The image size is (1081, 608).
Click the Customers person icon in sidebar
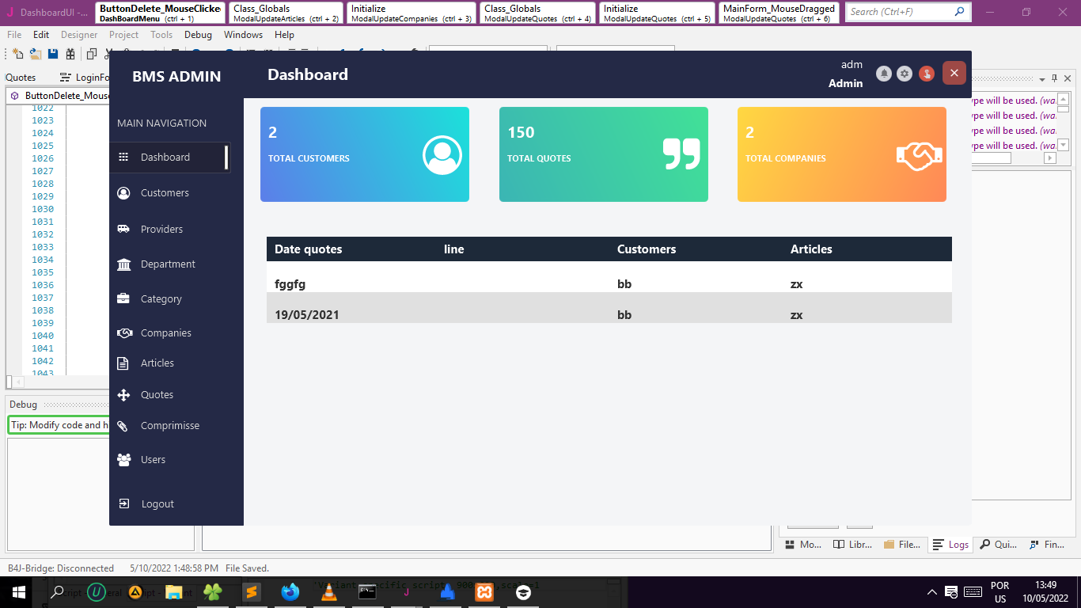pyautogui.click(x=123, y=193)
